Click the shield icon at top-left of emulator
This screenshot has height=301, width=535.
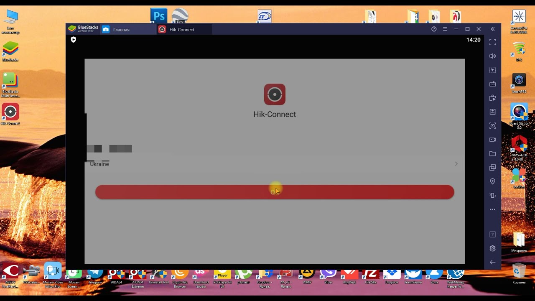(74, 40)
